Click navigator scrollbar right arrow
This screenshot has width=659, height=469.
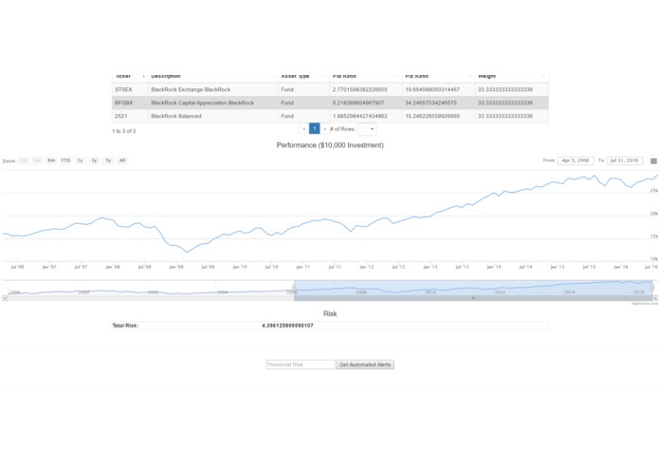point(655,298)
